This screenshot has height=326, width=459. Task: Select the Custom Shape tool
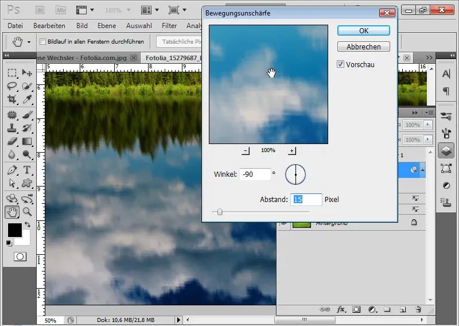point(27,183)
